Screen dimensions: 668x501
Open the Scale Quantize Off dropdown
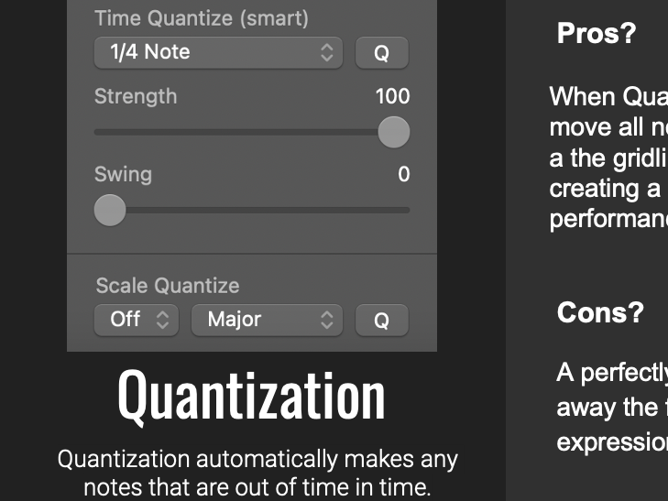(x=134, y=320)
